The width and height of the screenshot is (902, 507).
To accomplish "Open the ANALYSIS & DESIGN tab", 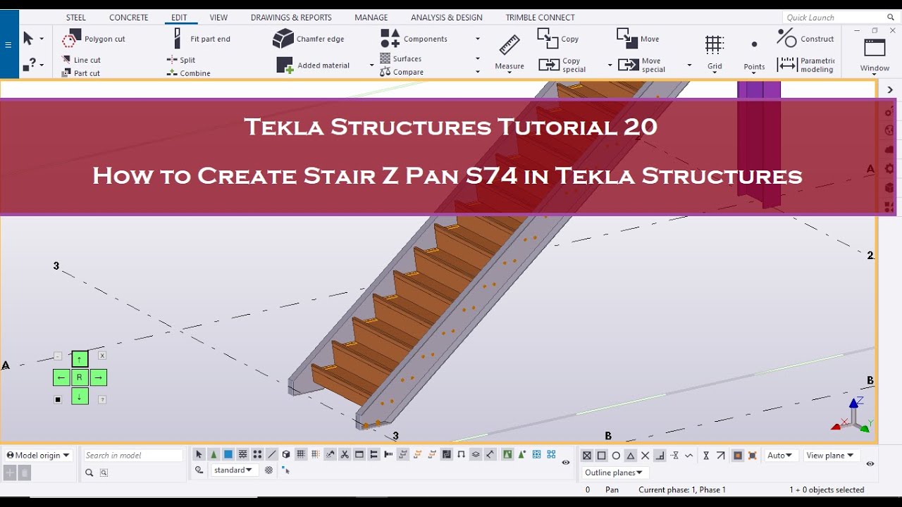I will click(447, 18).
